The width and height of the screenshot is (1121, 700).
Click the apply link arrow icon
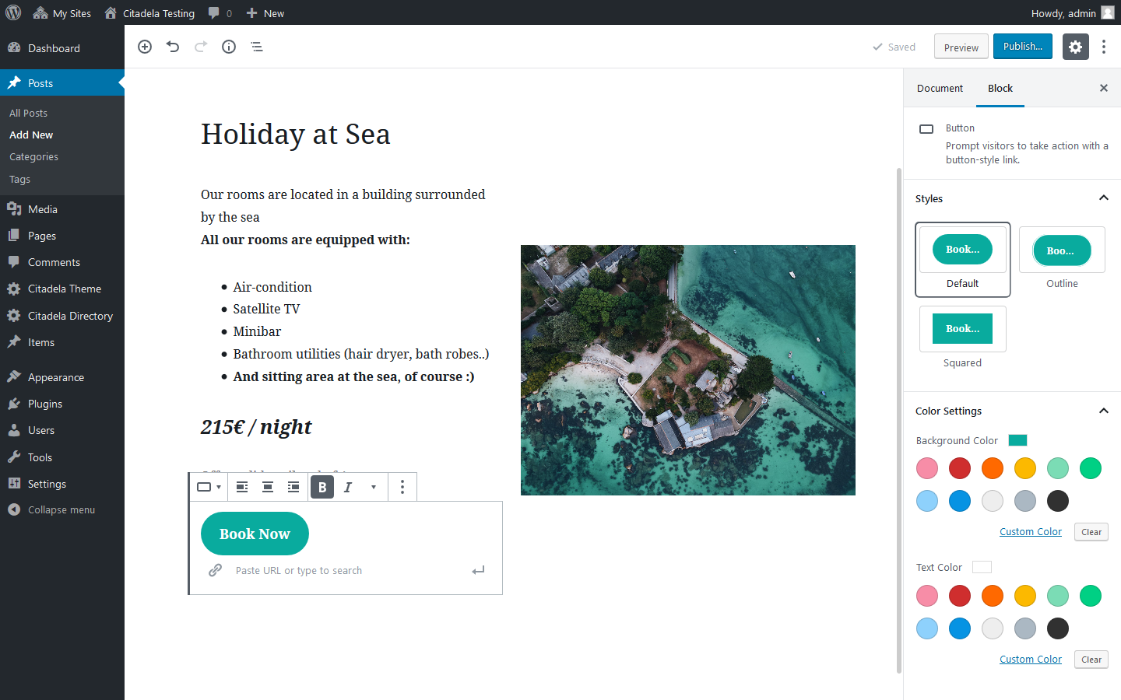[478, 570]
